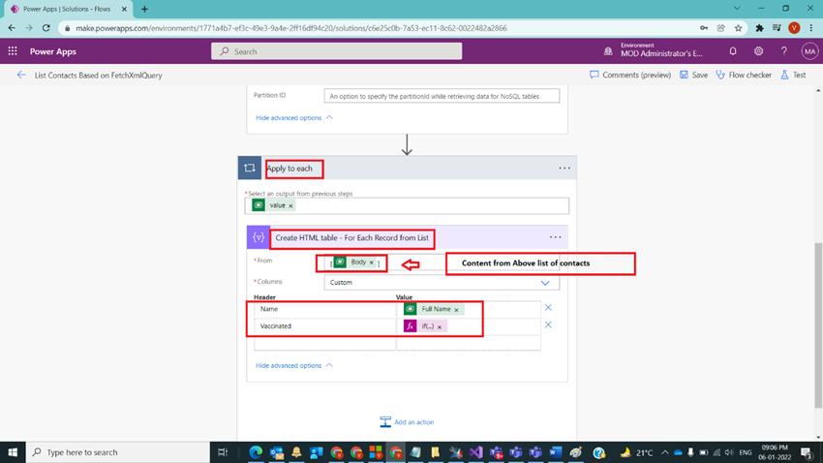Click the Create HTML table action title

(x=351, y=238)
